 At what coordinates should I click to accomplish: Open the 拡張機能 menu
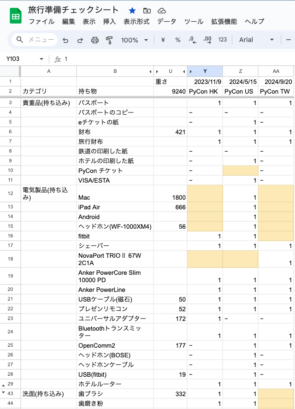pos(224,22)
